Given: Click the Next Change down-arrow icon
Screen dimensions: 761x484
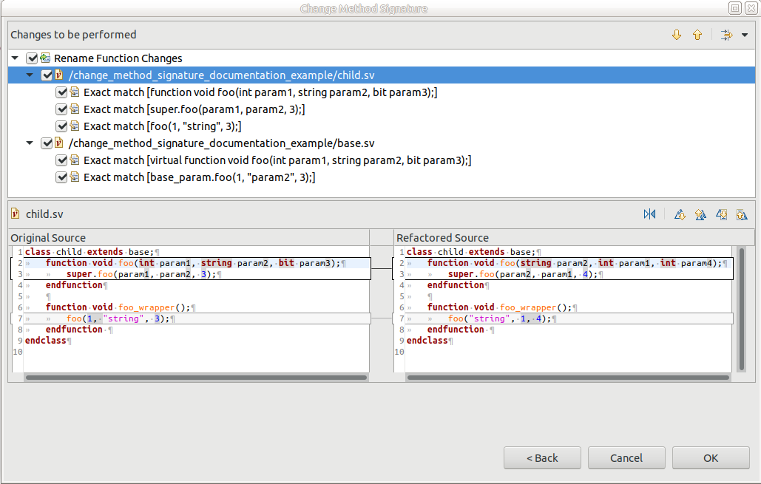Looking at the screenshot, I should tap(677, 34).
